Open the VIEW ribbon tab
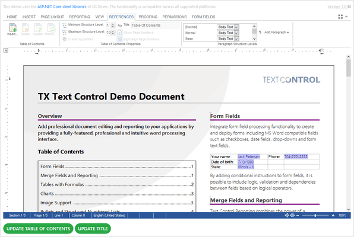354x237 pixels. (100, 17)
